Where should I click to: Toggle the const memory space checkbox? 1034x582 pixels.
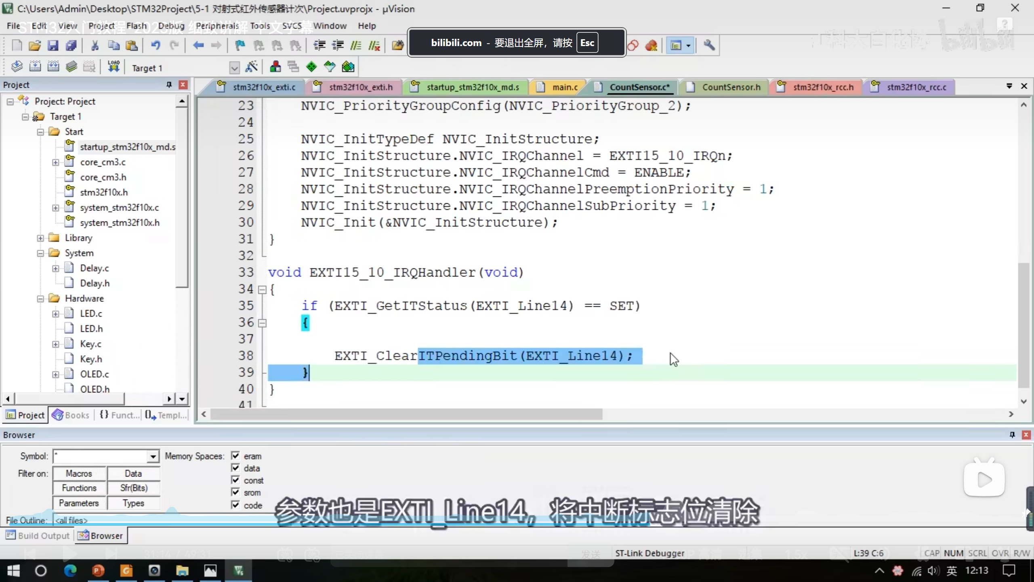(x=235, y=480)
